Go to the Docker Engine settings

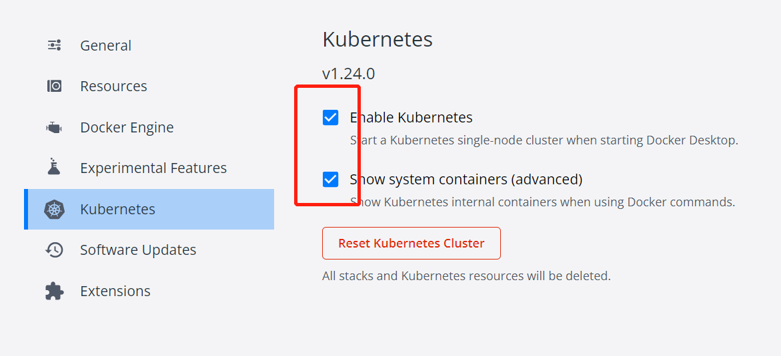pos(127,128)
